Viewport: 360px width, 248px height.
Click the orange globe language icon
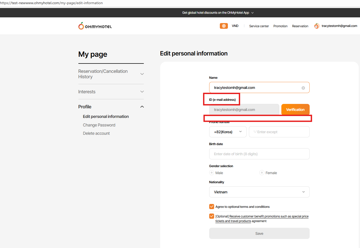(224, 26)
